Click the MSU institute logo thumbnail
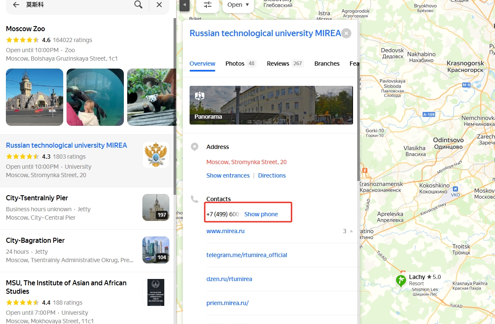This screenshot has width=495, height=324. 155,292
